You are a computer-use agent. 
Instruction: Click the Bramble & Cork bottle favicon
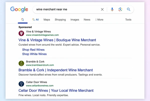21,63
